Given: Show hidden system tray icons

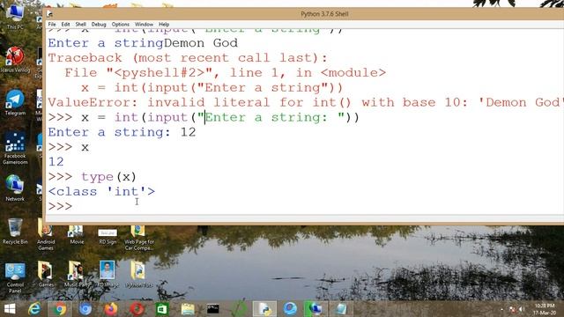Looking at the screenshot, I should 501,309.
